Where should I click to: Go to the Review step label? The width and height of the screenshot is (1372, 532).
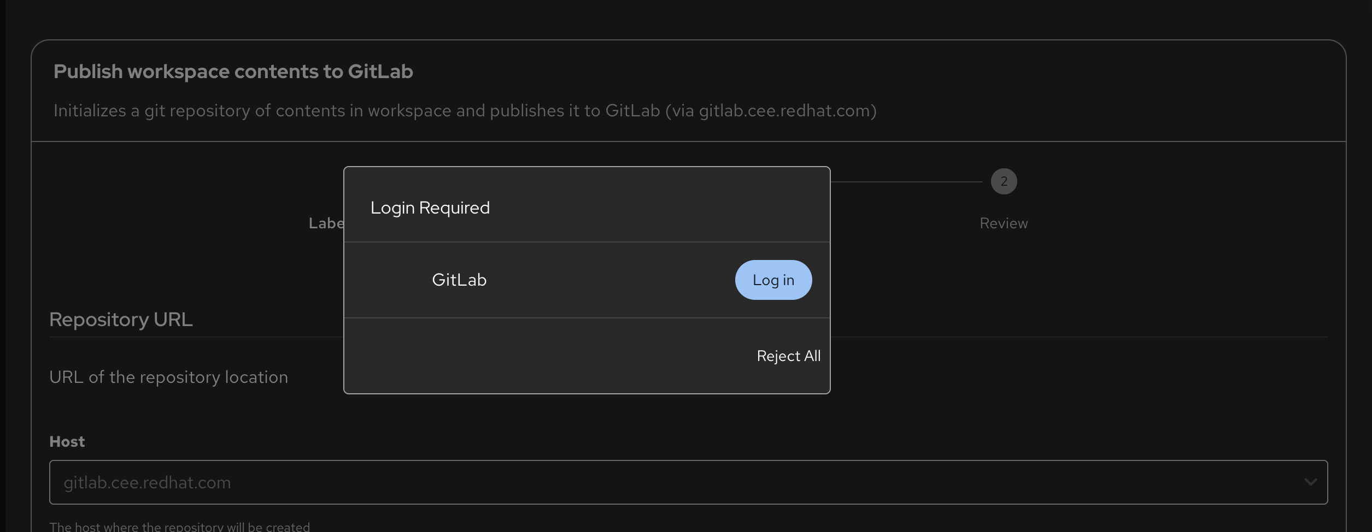(1004, 223)
